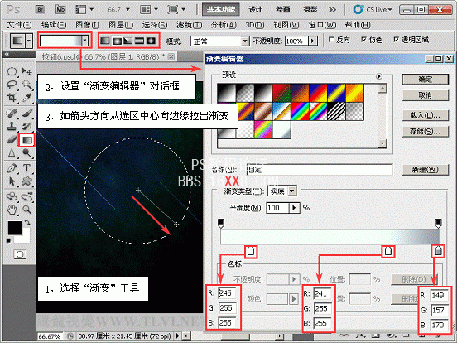Swap foreground and background colors
This screenshot has width=457, height=343.
[x=27, y=223]
